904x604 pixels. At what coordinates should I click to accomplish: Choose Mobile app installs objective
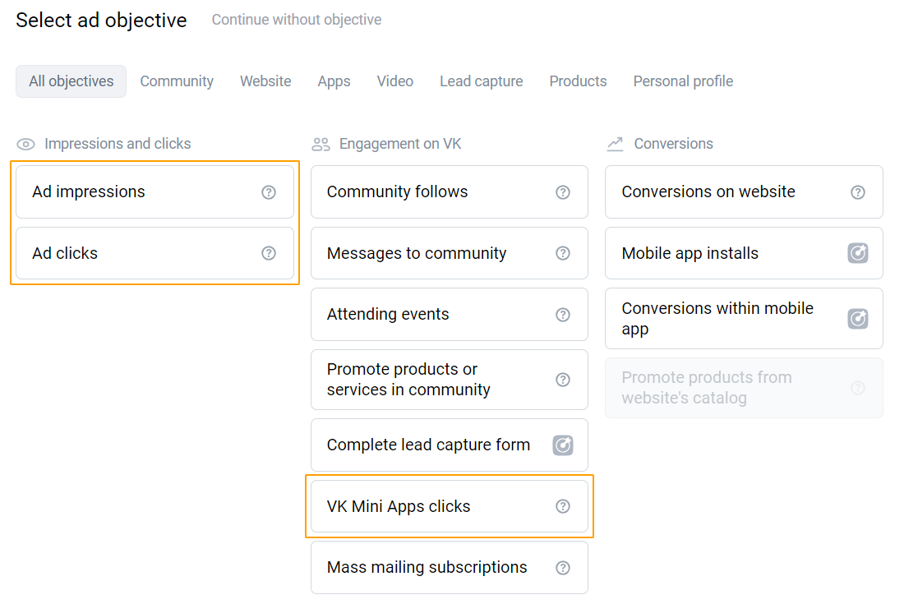pyautogui.click(x=744, y=253)
